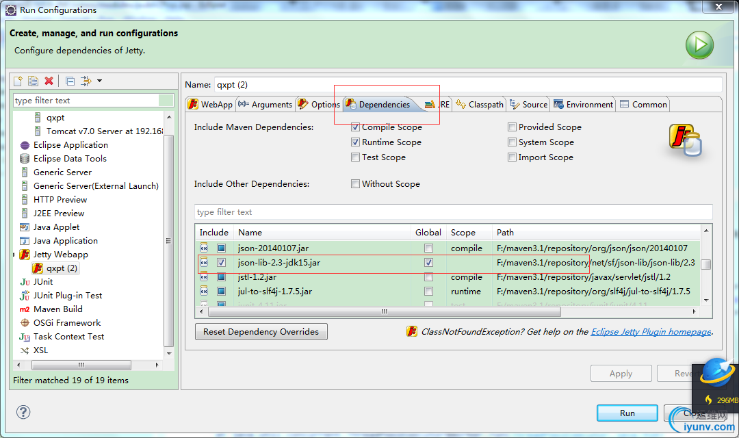The image size is (739, 438).
Task: Click the jar icon for jstl-1.2.jar row
Action: click(204, 277)
